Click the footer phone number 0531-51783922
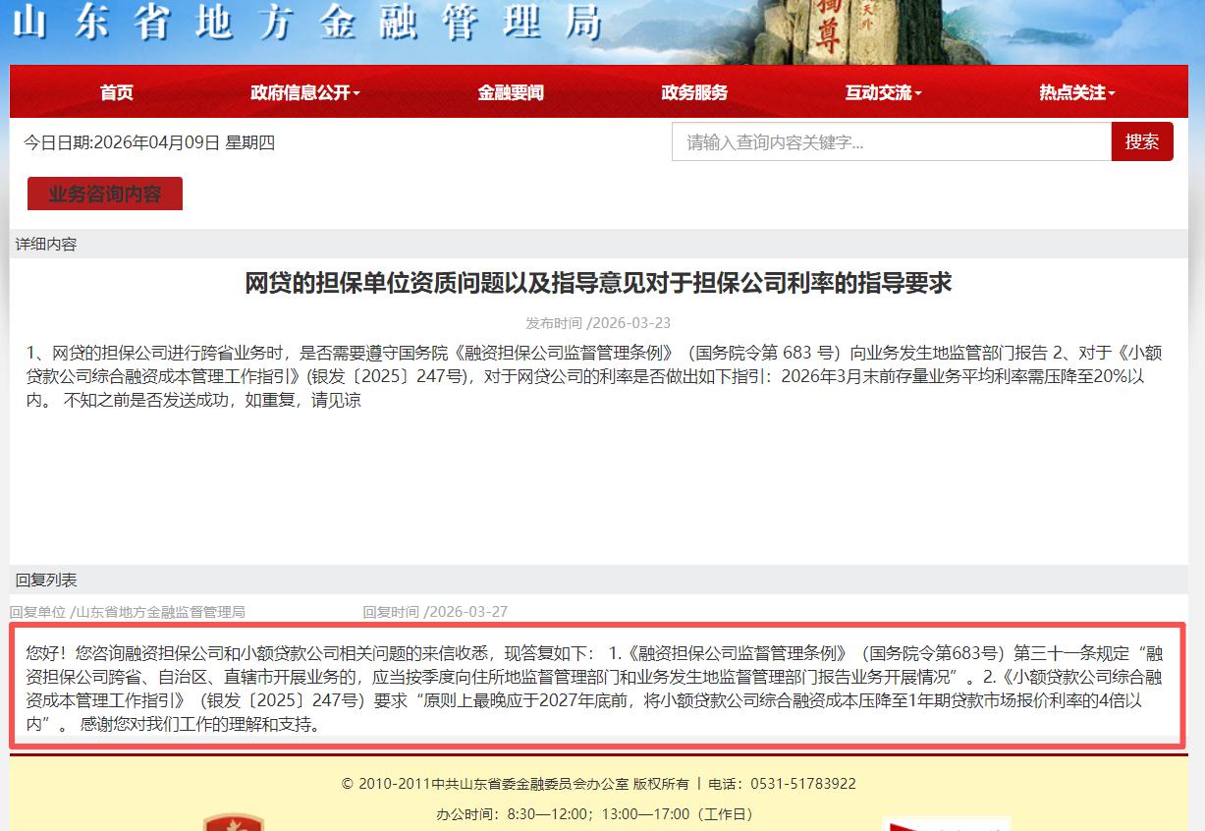Viewport: 1205px width, 831px height. pyautogui.click(x=802, y=784)
